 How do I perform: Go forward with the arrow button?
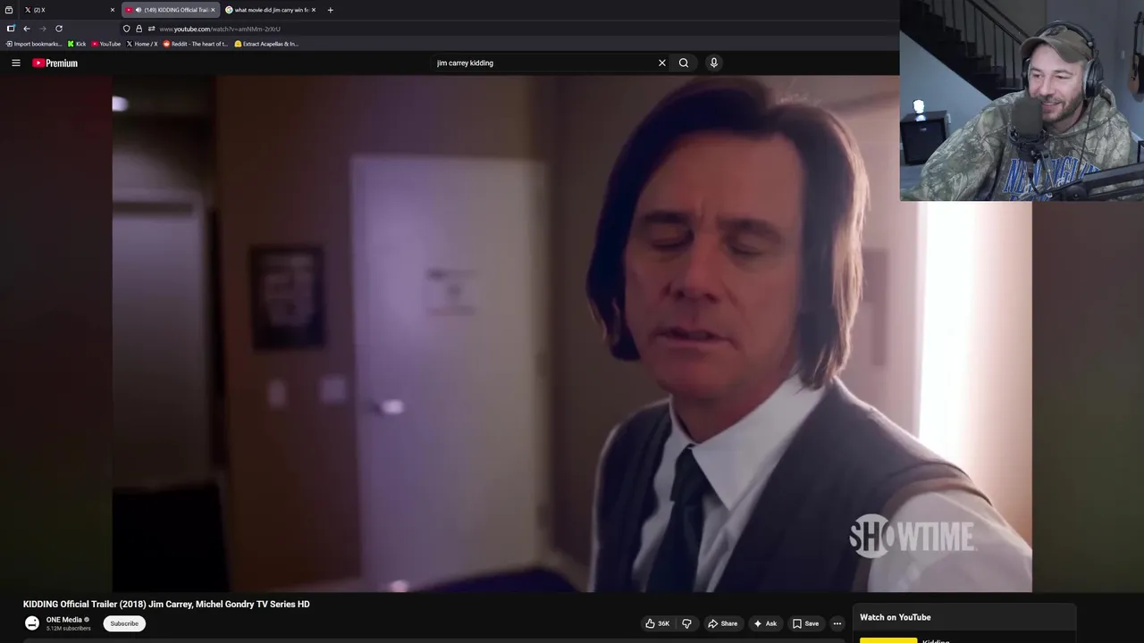[42, 29]
